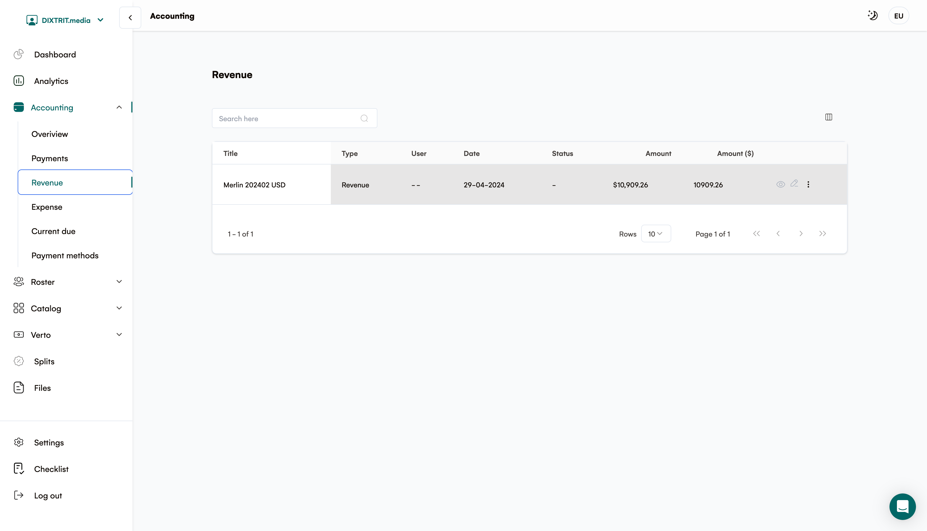Click the Dashboard pie chart icon
Screen dimensions: 927x531
18,54
